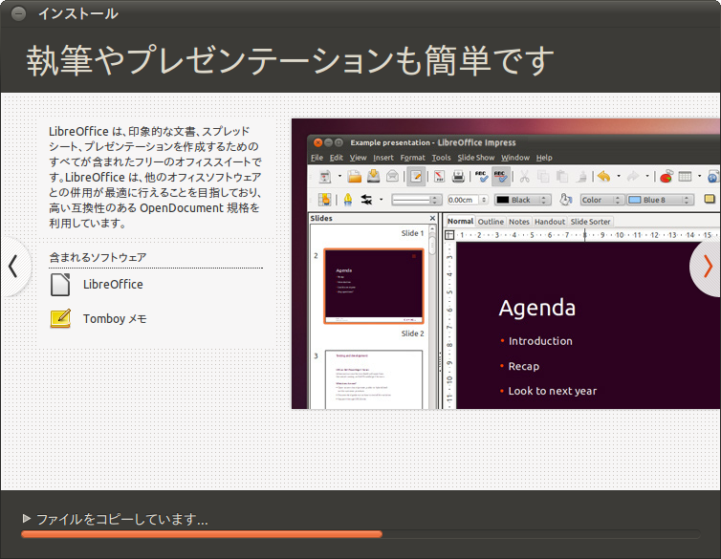Click the Save icon in Impress toolbar
This screenshot has height=559, width=721.
tap(373, 177)
